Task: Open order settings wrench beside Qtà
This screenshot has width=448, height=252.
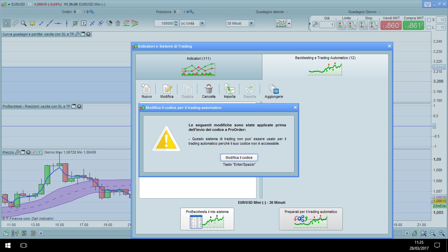Action: click(x=315, y=25)
